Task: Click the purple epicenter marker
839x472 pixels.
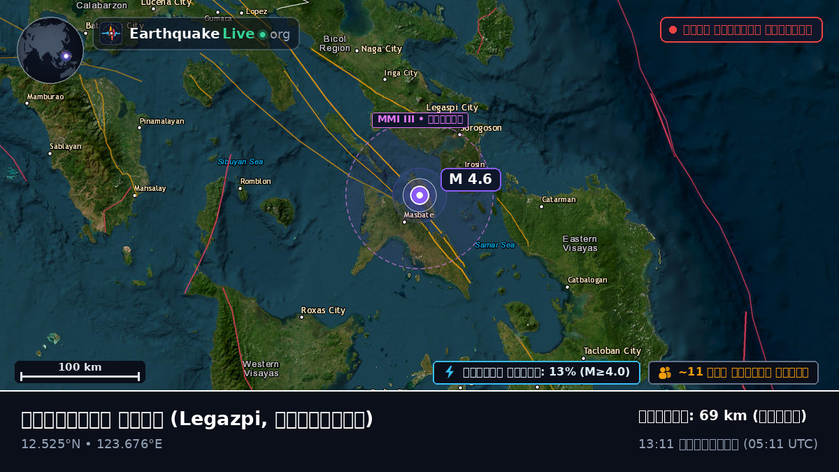Action: point(419,195)
